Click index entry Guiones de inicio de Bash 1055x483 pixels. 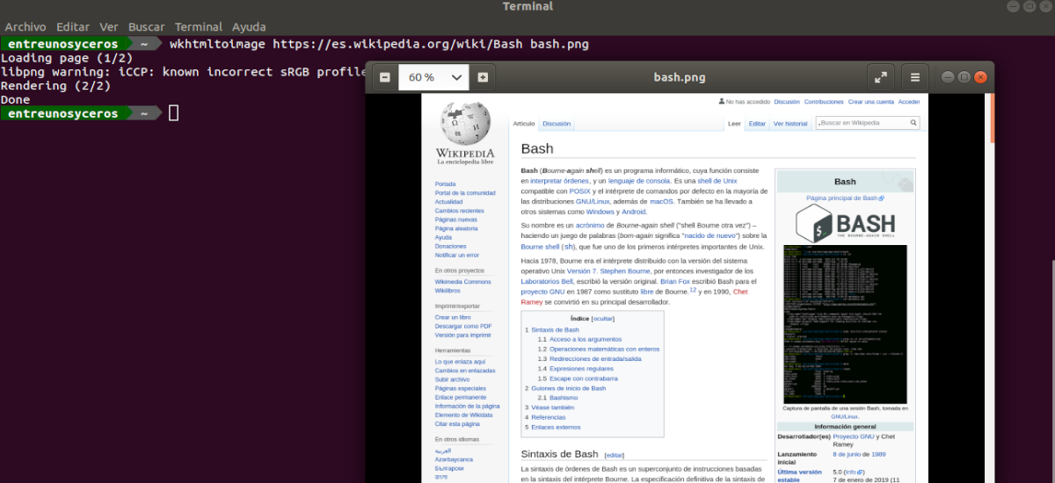(x=568, y=387)
